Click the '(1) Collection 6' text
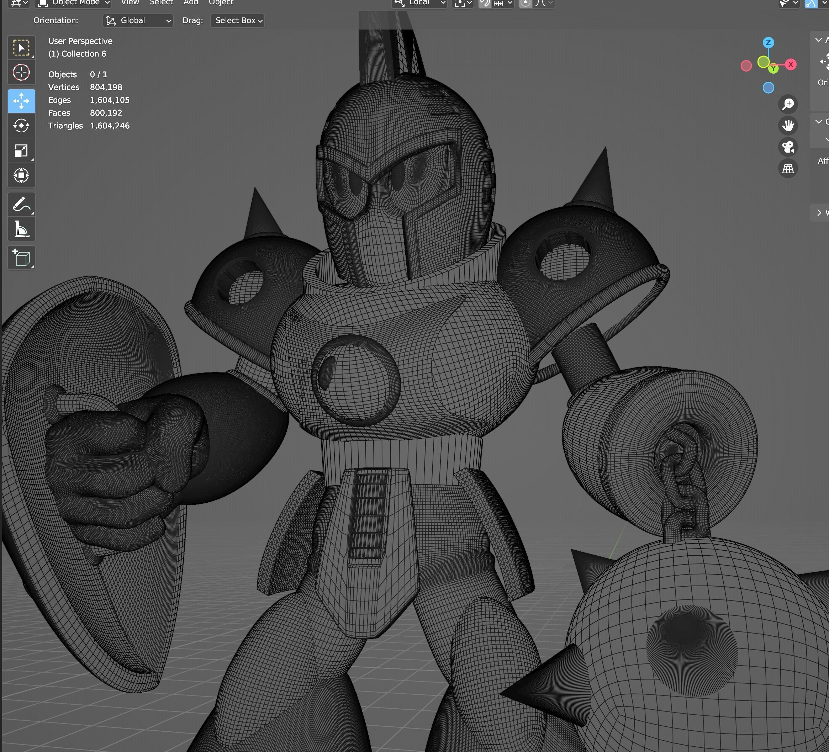The width and height of the screenshot is (829, 752). (77, 54)
